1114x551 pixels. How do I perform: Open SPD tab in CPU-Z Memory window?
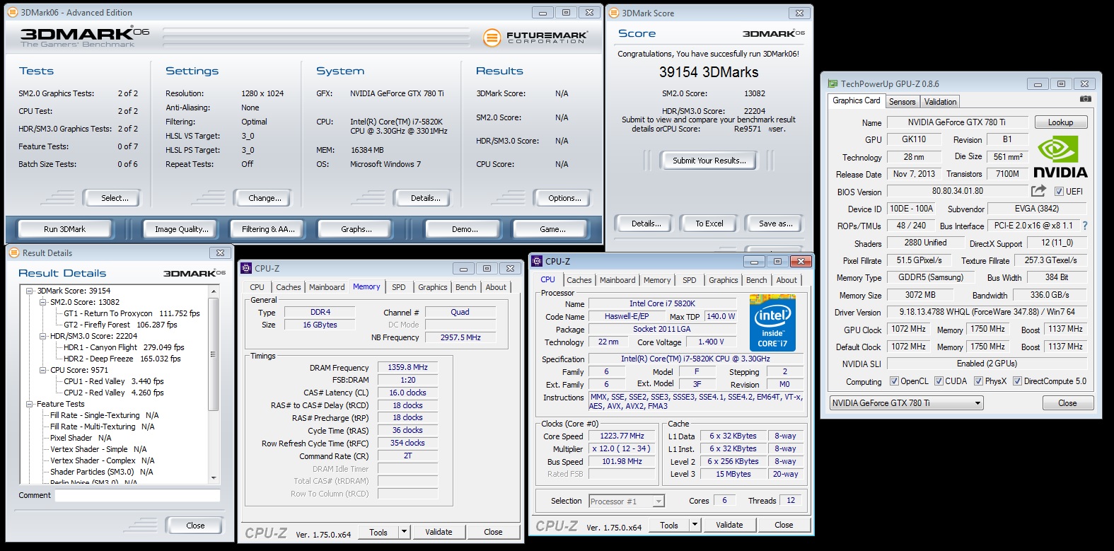click(399, 287)
